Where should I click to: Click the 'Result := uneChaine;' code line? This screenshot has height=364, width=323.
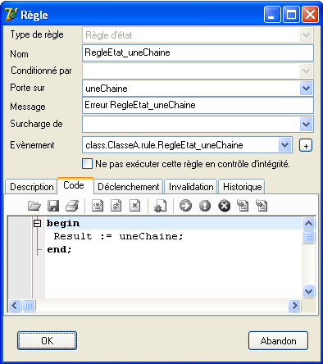click(118, 236)
